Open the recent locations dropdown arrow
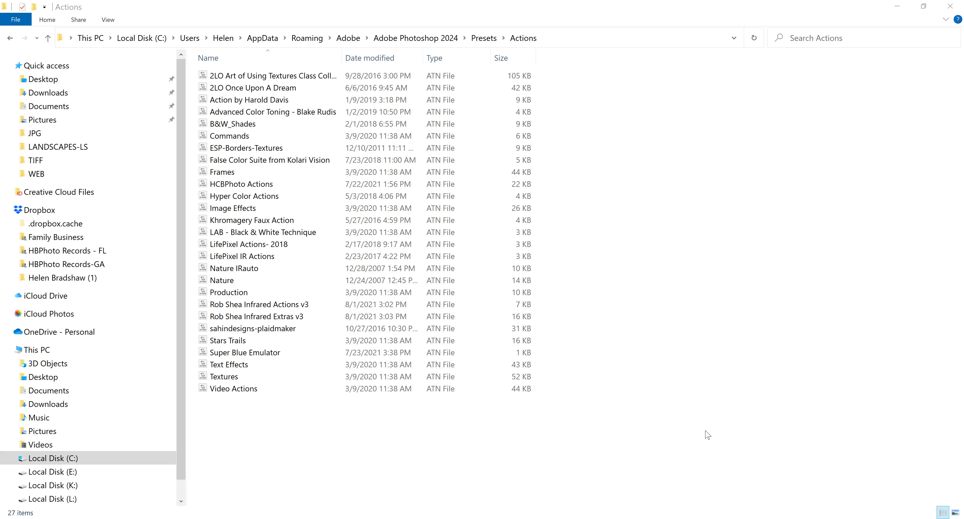Image resolution: width=964 pixels, height=519 pixels. point(37,38)
